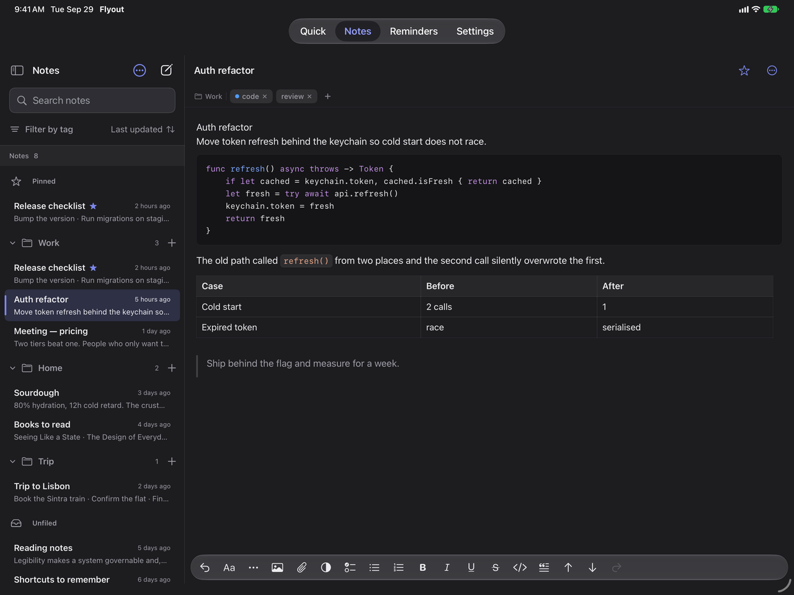
Task: Insert a checklist item
Action: (350, 568)
